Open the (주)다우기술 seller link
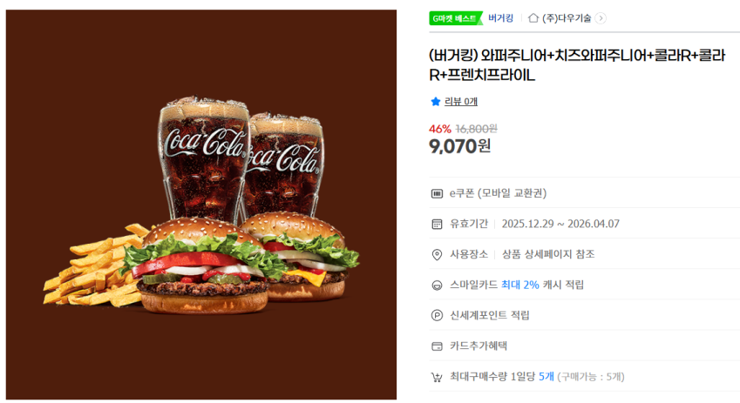 point(567,18)
